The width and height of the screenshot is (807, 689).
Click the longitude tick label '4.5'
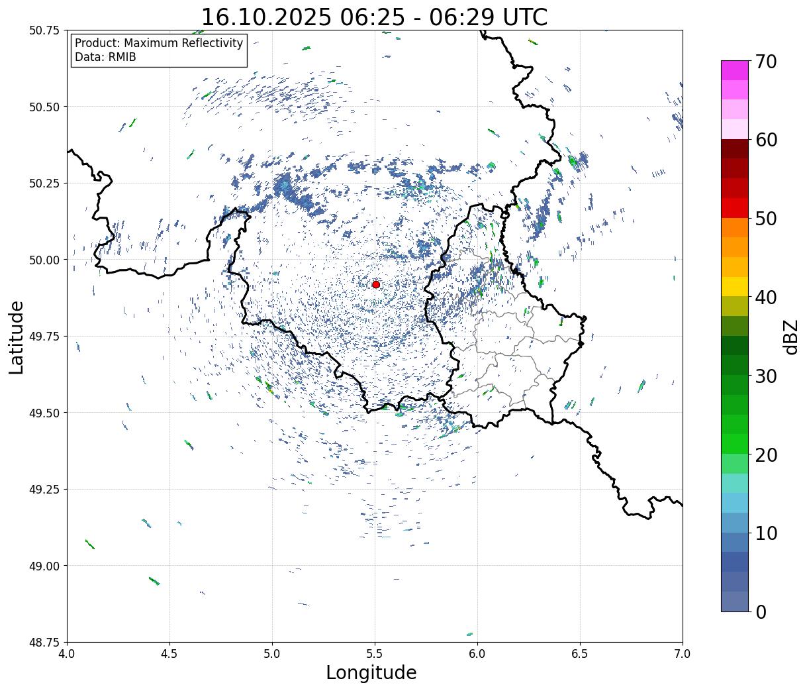[169, 654]
